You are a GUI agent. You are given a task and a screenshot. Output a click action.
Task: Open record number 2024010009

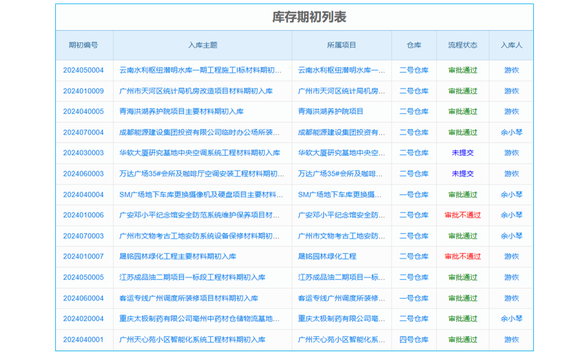(83, 91)
